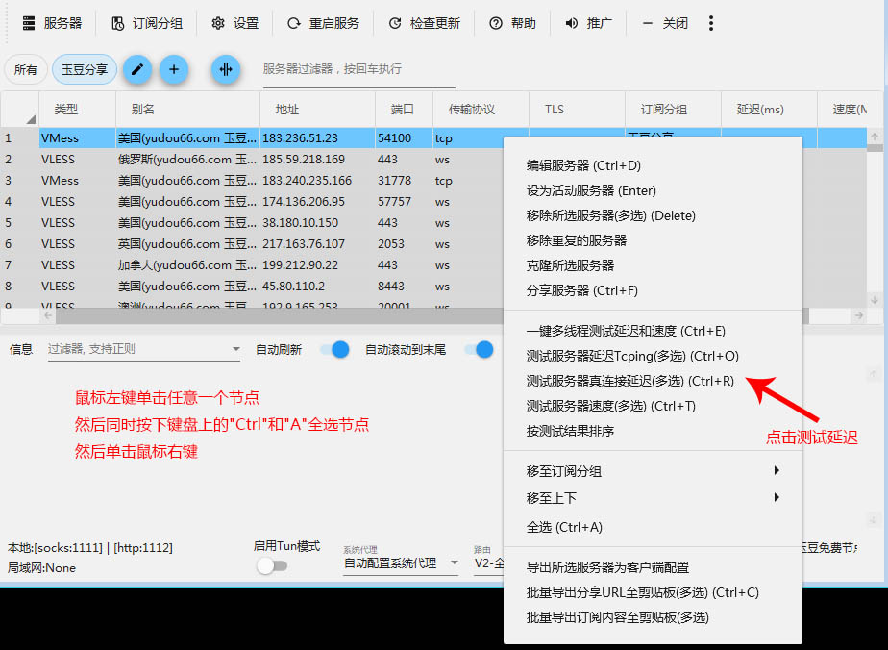Click the 服务器过滤器 input field
This screenshot has width=888, height=650.
tap(358, 69)
